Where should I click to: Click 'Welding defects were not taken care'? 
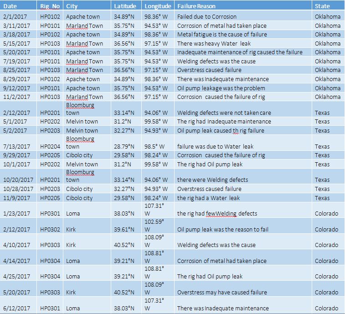pyautogui.click(x=243, y=109)
